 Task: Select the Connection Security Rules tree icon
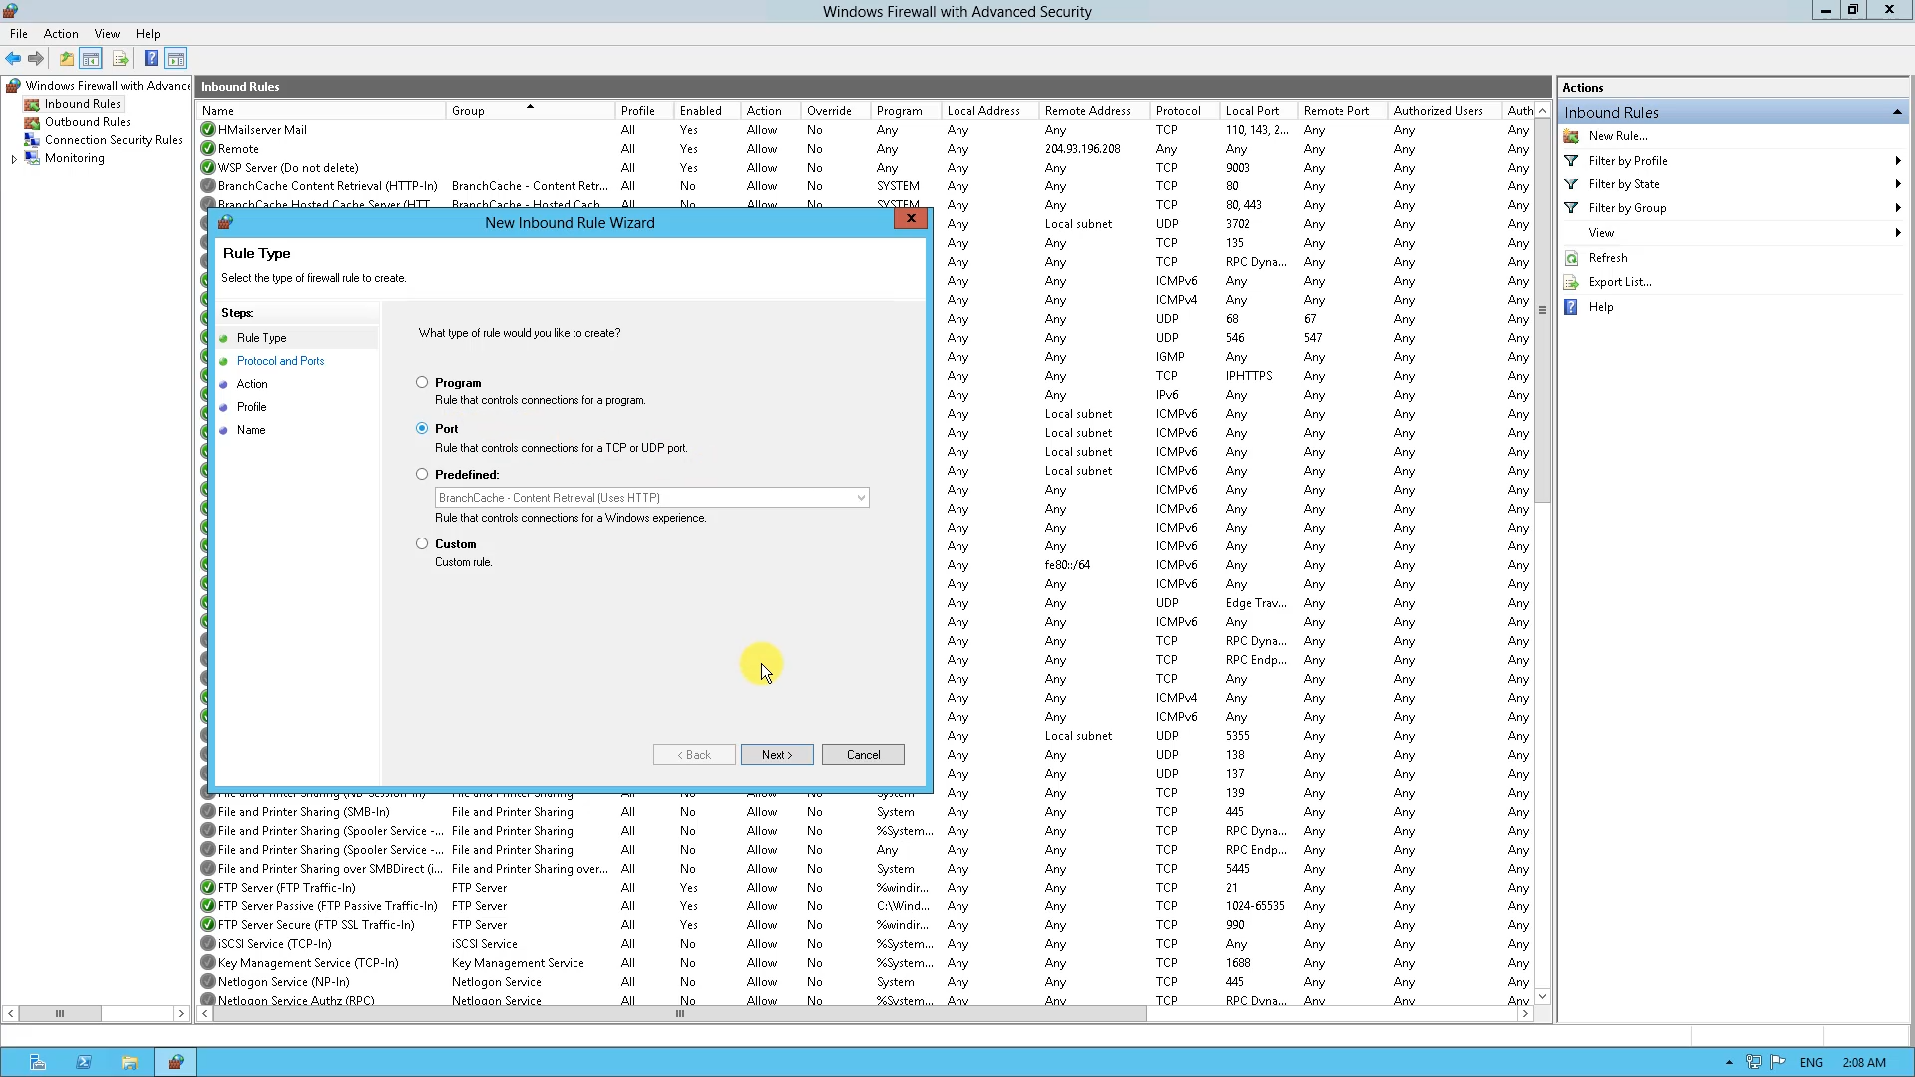point(32,140)
